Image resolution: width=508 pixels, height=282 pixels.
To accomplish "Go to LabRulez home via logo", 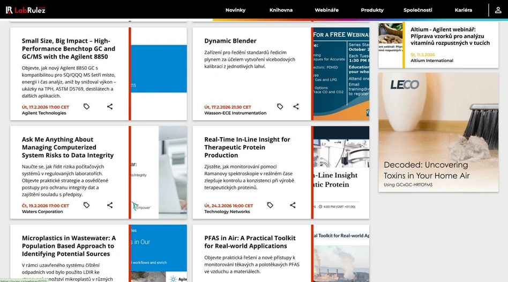I will [26, 10].
